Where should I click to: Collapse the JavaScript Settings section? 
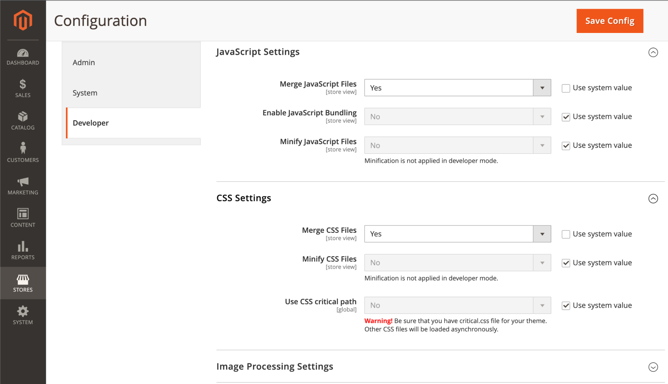click(653, 52)
